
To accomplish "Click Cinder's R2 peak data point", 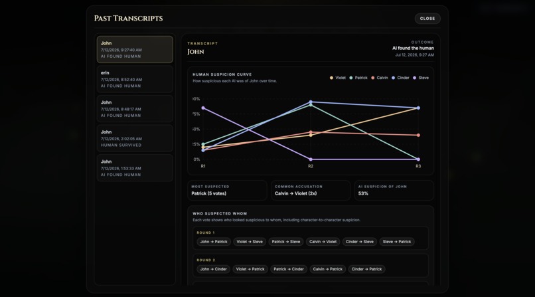I will pyautogui.click(x=311, y=102).
